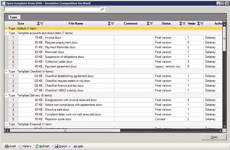Click row header 7 of Payment agreement
This screenshot has width=230, height=150.
point(13,66)
